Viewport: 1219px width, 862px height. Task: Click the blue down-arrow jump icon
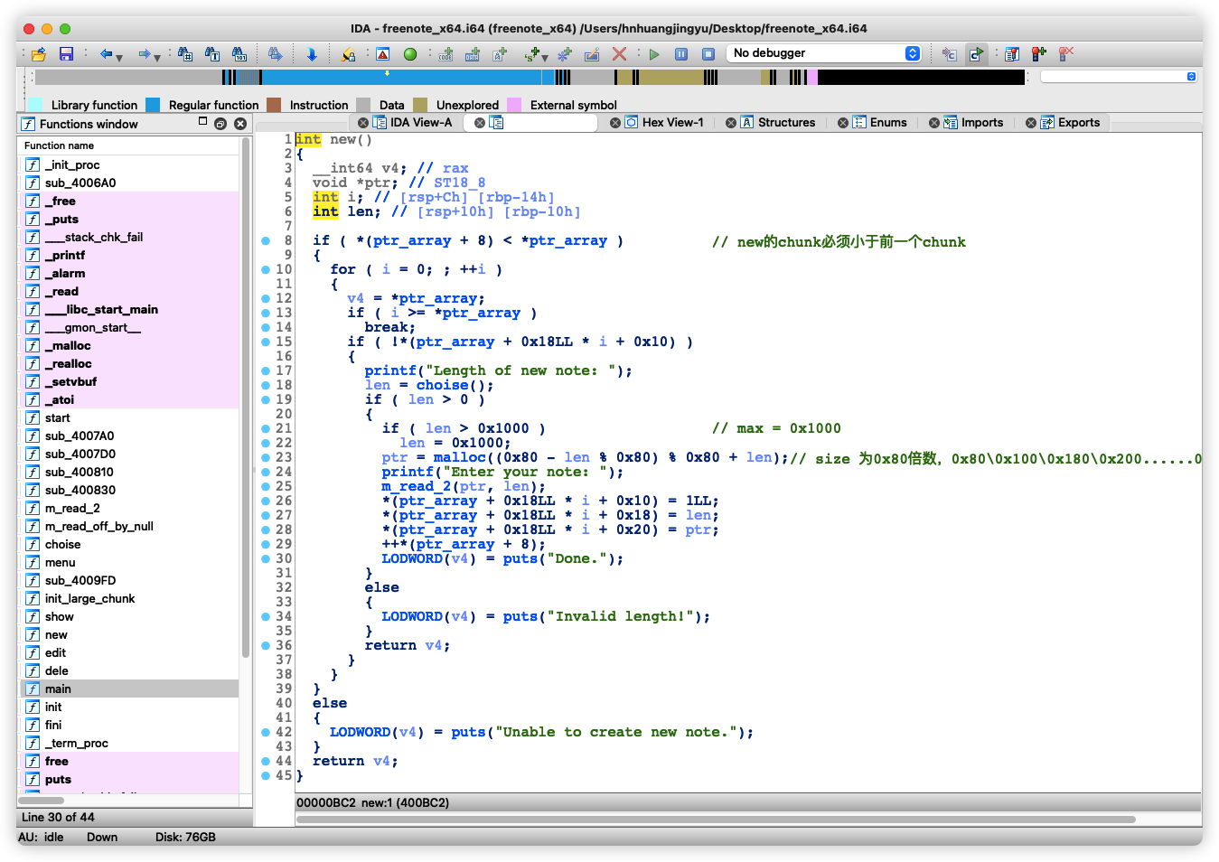pos(312,54)
